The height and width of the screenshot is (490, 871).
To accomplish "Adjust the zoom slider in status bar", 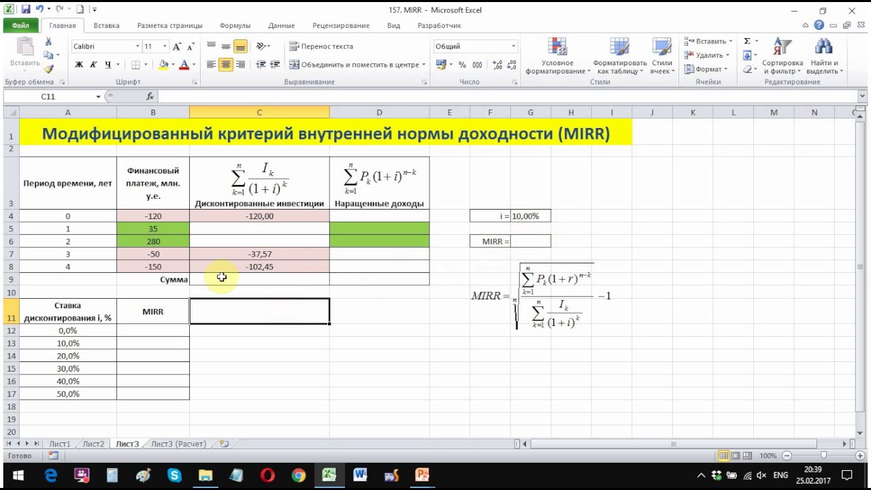I will (823, 455).
